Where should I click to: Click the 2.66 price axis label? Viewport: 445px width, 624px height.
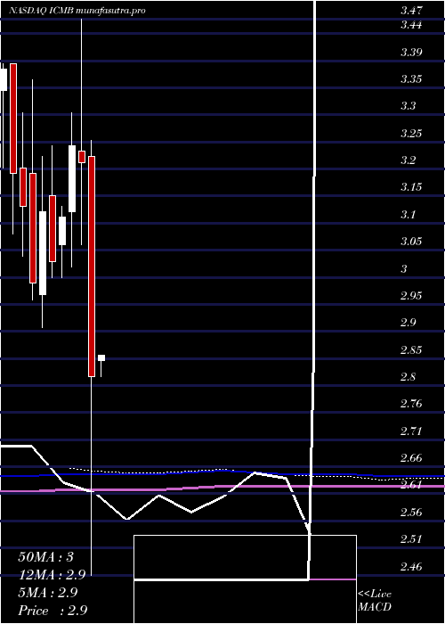[x=411, y=458]
